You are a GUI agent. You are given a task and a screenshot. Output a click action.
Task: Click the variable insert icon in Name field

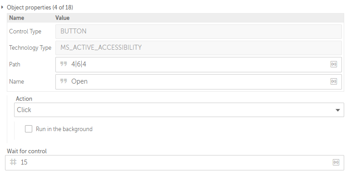point(334,81)
